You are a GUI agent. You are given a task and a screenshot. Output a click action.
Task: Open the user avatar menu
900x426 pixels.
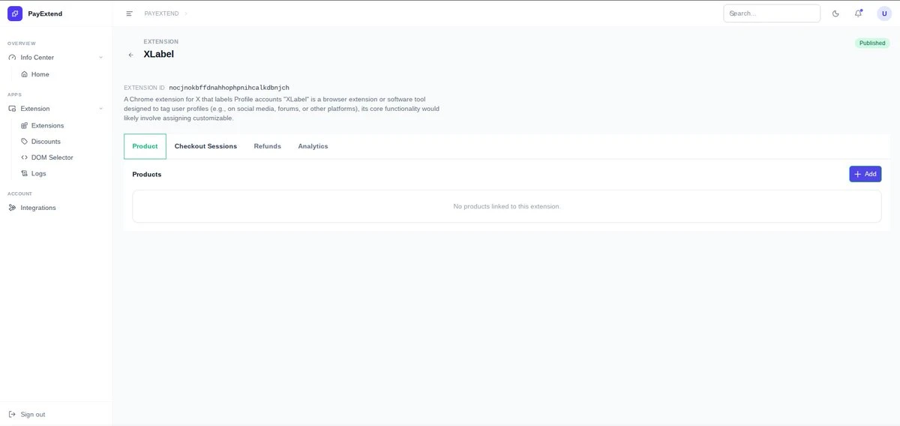pyautogui.click(x=884, y=13)
